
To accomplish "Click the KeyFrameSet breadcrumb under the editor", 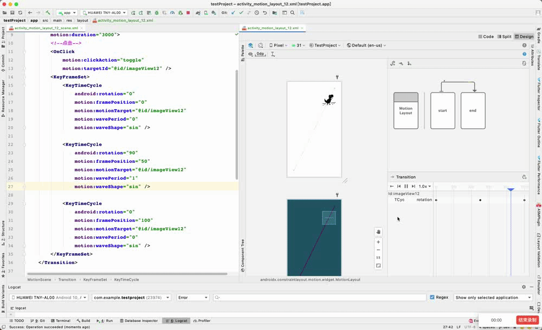I will click(95, 280).
